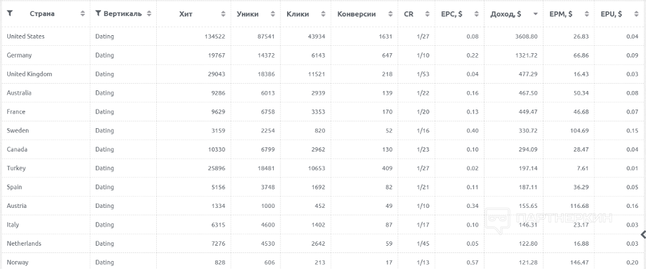Viewport: 646px width, 269px height.
Task: Open the filter icon for Страна column
Action: click(10, 13)
